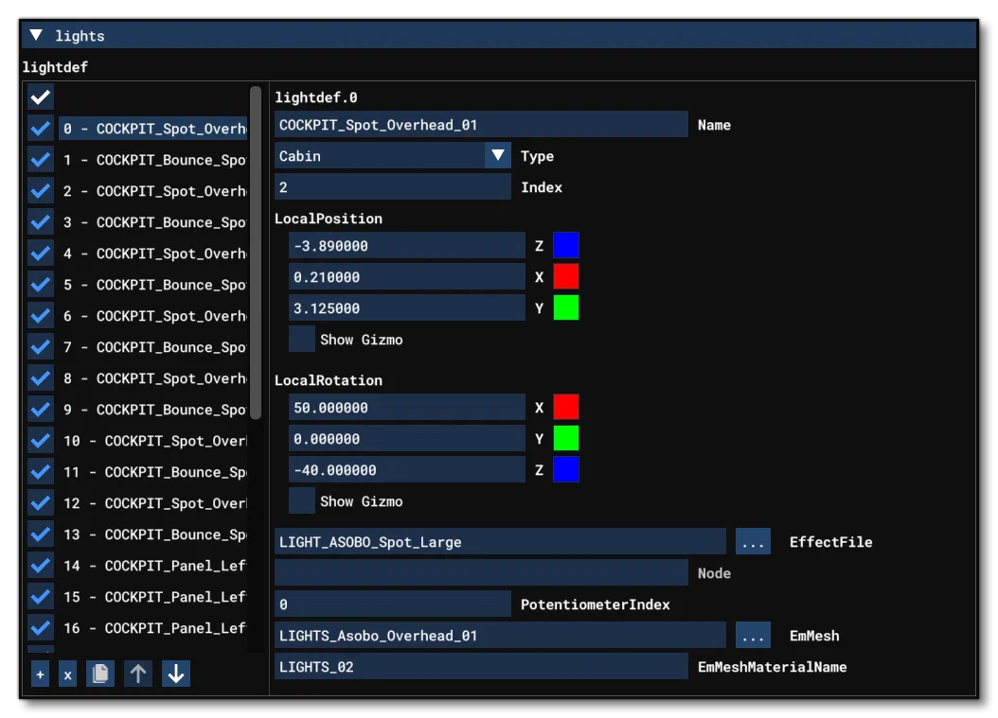Edit LocalPosition Y value 3.125000

coord(407,307)
